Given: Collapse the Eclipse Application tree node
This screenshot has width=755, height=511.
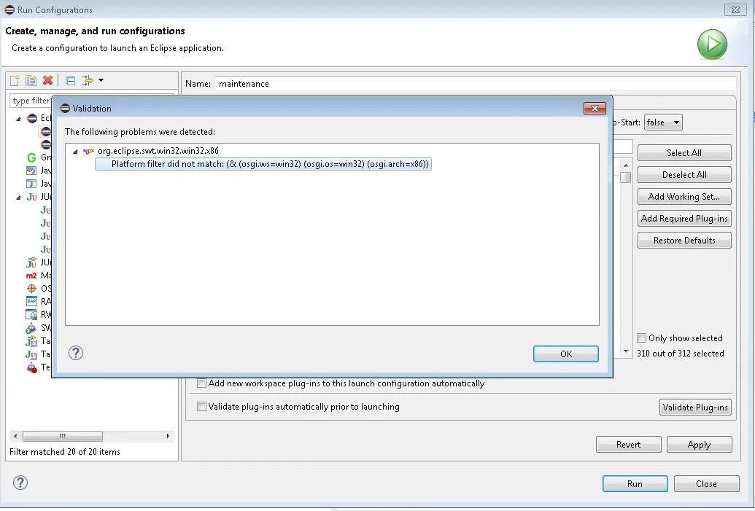Looking at the screenshot, I should point(18,118).
